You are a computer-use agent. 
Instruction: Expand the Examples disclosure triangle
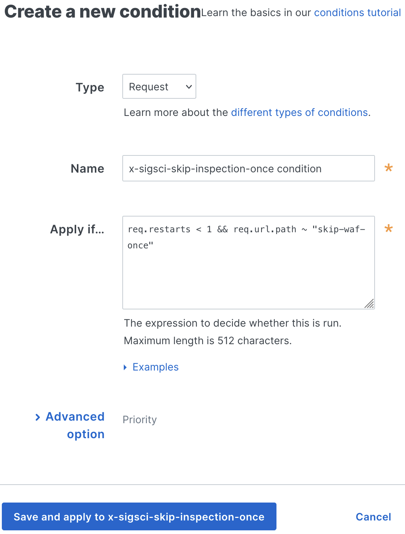[x=125, y=367]
